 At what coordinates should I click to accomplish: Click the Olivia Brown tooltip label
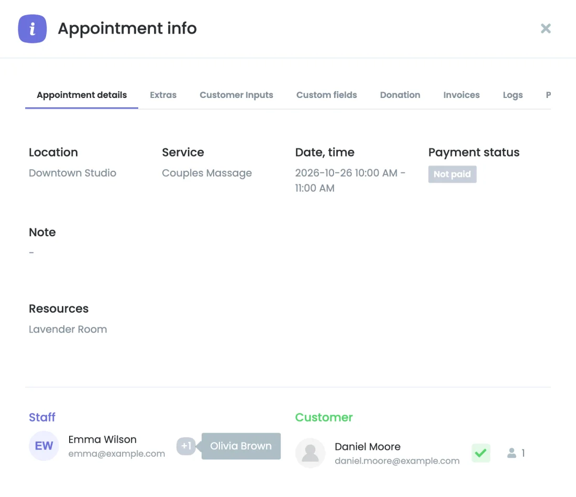(241, 446)
